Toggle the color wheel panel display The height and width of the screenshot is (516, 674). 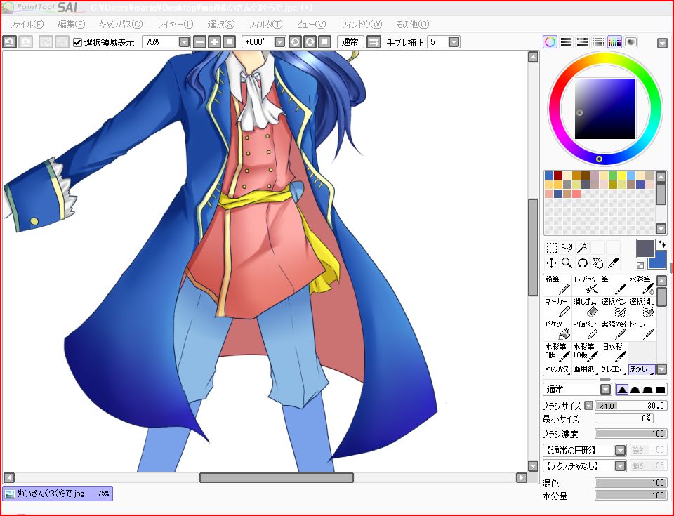[x=550, y=41]
